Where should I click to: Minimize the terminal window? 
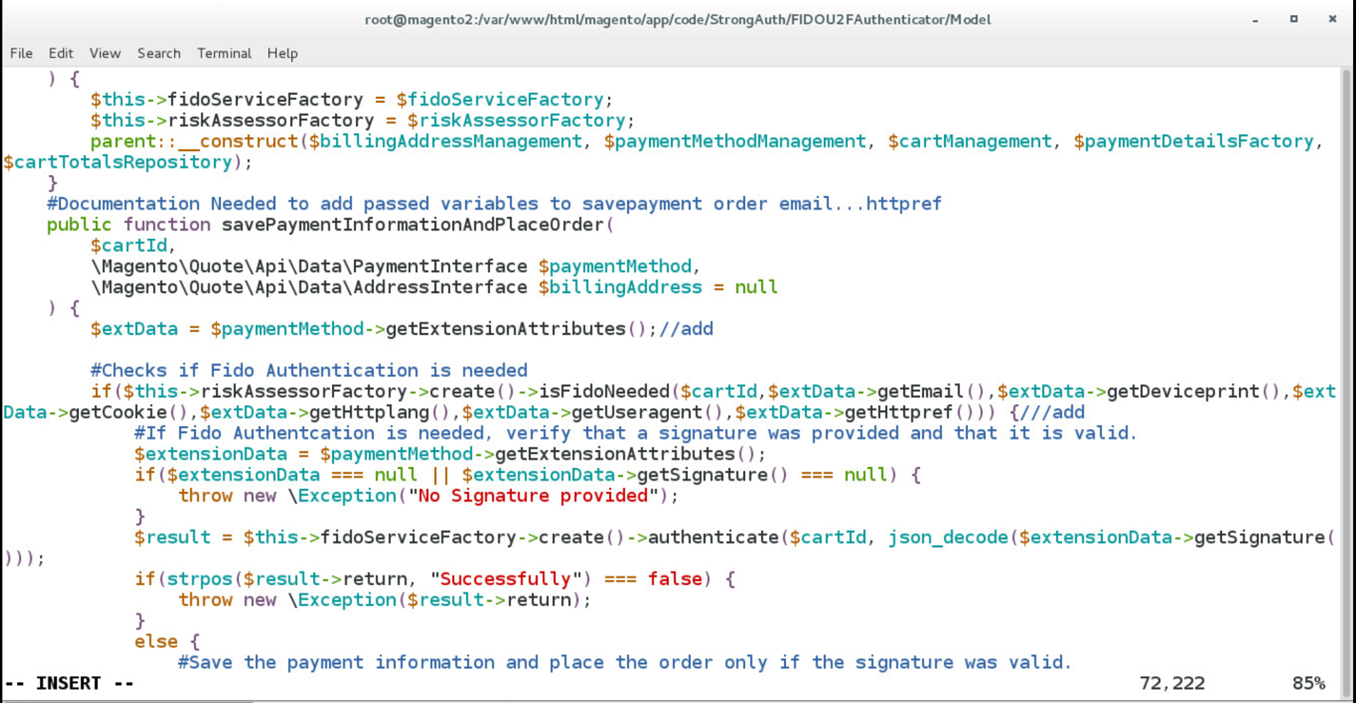(1255, 19)
